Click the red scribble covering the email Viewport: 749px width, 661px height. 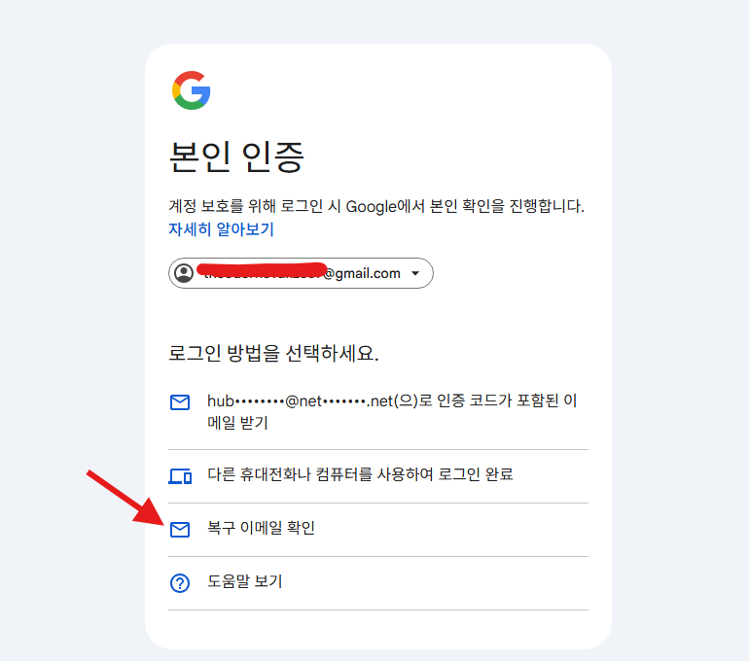tap(261, 268)
